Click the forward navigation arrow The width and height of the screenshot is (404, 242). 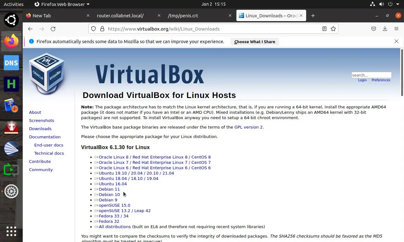click(x=42, y=29)
